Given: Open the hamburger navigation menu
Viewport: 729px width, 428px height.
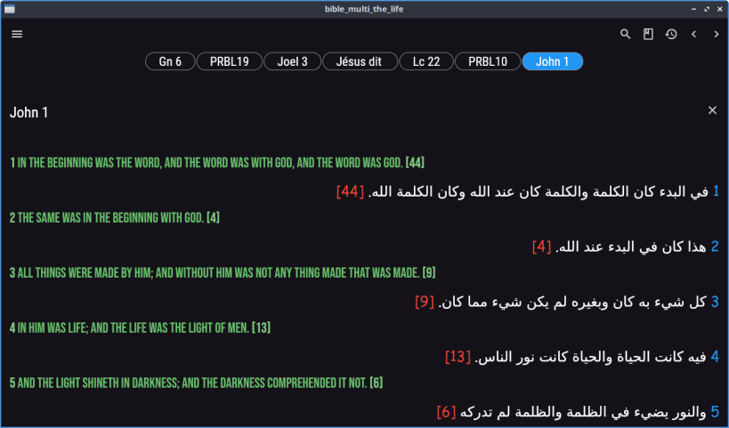Looking at the screenshot, I should pyautogui.click(x=17, y=34).
